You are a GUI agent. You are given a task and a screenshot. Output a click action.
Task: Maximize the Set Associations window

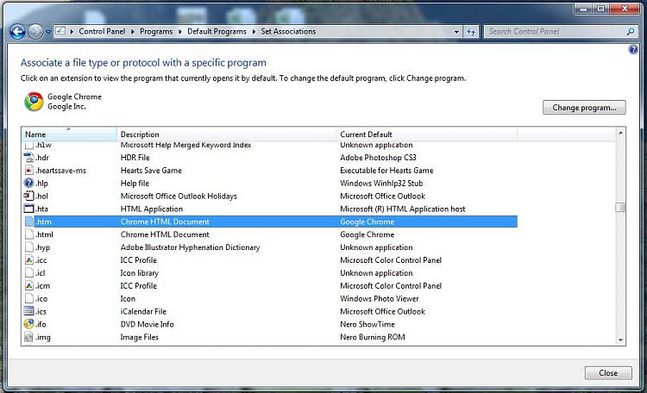pyautogui.click(x=600, y=9)
